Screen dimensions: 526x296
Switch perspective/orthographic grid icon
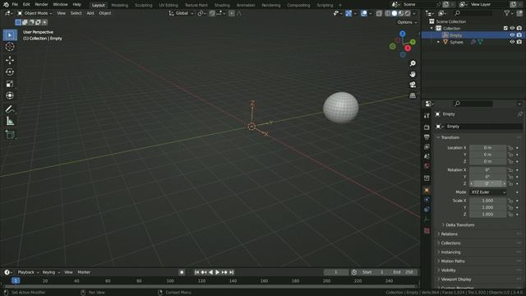413,95
